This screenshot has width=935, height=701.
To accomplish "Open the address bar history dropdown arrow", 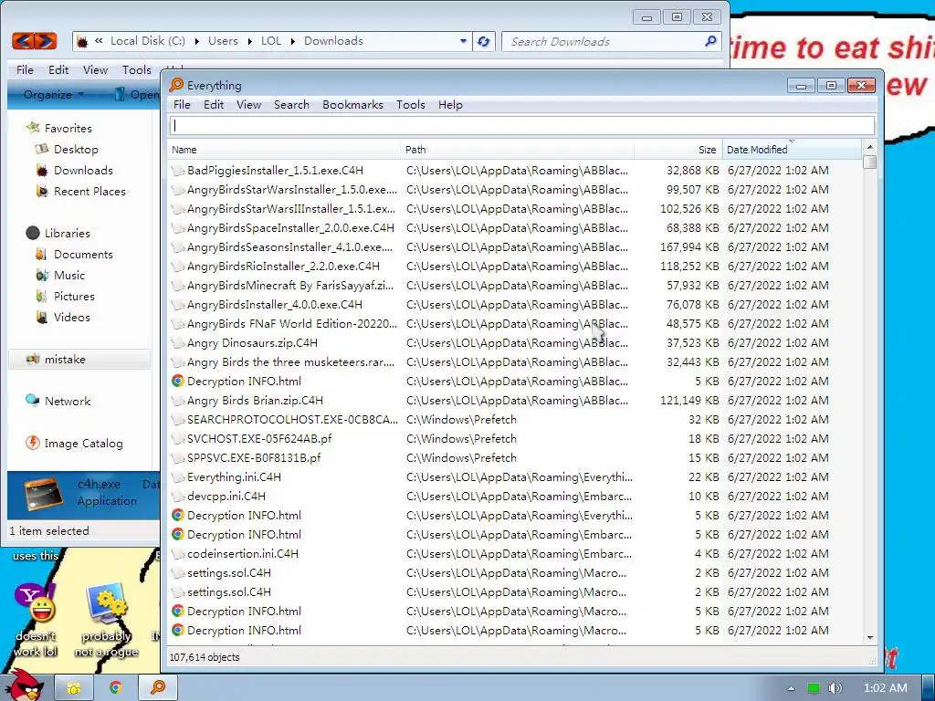I will 463,41.
